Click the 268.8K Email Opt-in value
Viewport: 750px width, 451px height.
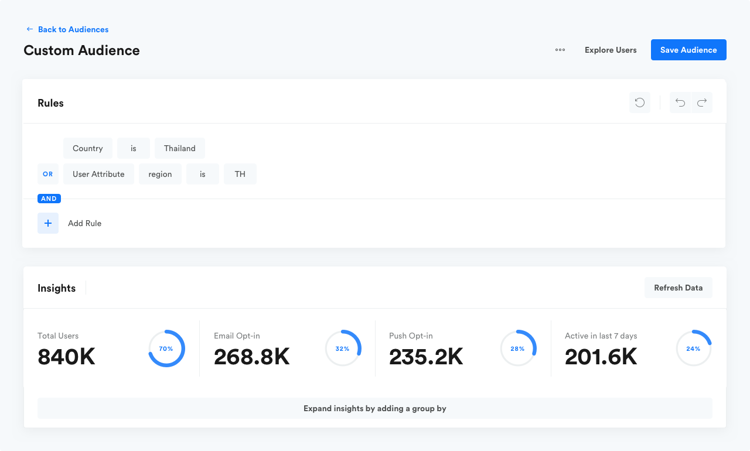pos(252,357)
